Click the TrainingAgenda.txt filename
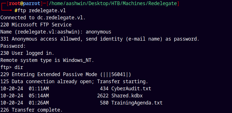This screenshot has width=232, height=113. point(137,103)
